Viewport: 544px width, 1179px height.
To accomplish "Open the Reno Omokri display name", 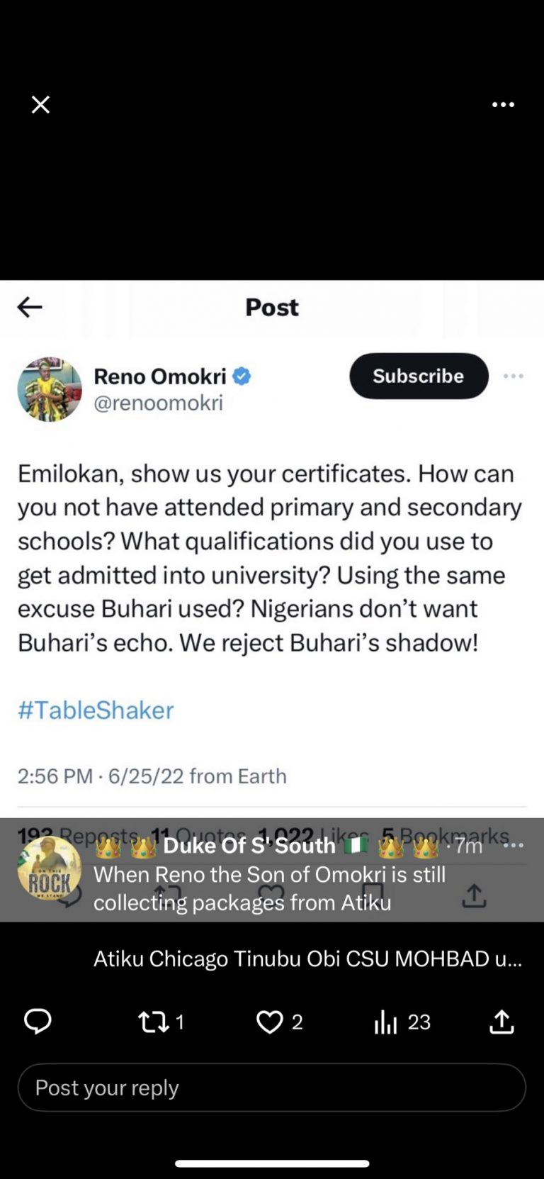I will click(160, 376).
